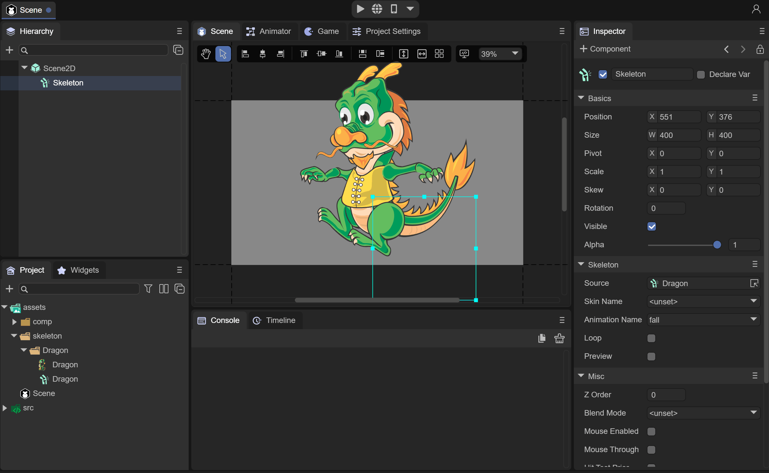The image size is (769, 473).
Task: Click the add Component button
Action: [605, 49]
